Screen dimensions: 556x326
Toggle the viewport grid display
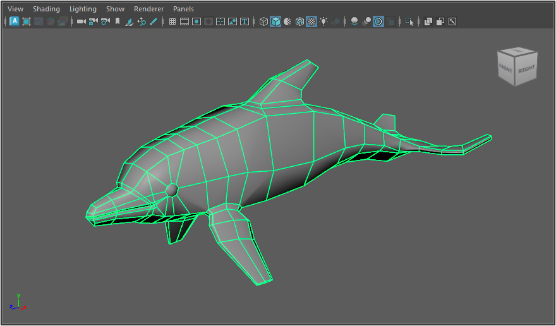(172, 21)
